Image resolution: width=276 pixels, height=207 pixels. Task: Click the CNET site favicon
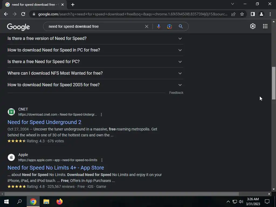(x=11, y=112)
